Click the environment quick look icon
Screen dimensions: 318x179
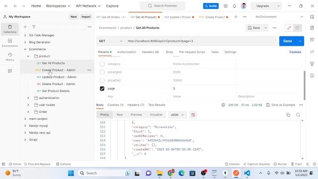pyautogui.click(x=312, y=17)
